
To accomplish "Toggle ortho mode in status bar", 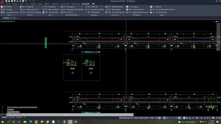I will pos(164,118).
